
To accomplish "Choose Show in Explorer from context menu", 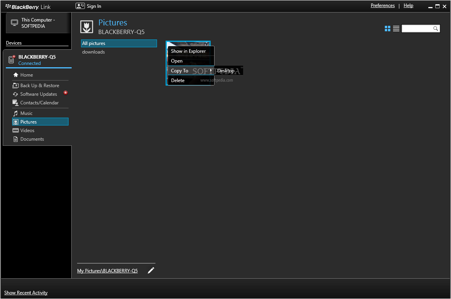I will click(x=191, y=51).
